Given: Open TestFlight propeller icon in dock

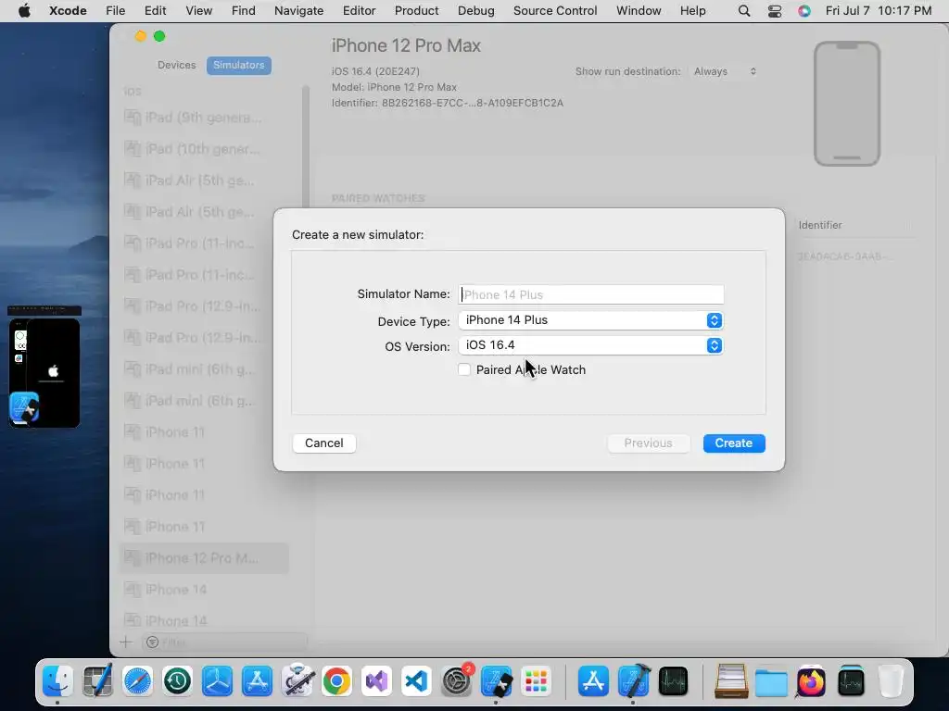Looking at the screenshot, I should (217, 681).
